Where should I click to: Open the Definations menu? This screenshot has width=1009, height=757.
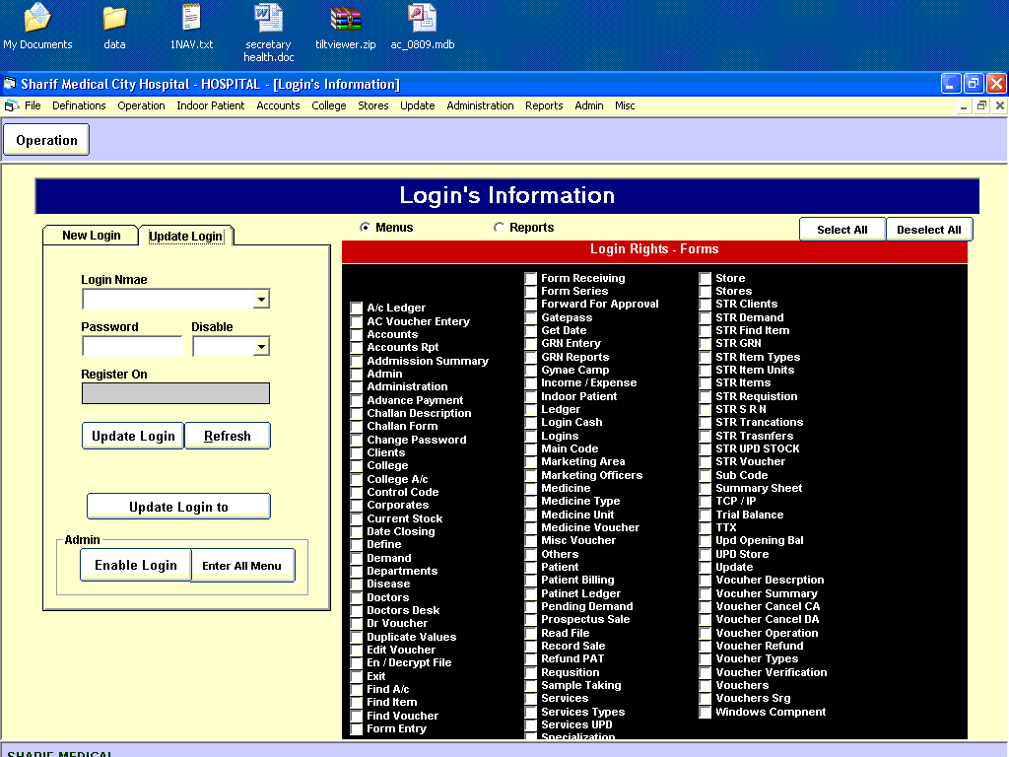pyautogui.click(x=79, y=105)
